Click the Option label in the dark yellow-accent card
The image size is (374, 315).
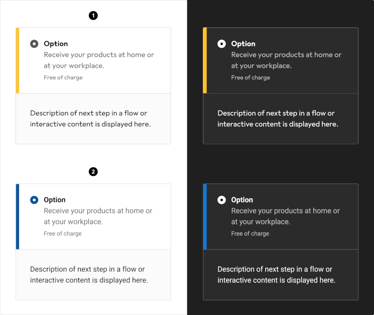243,44
